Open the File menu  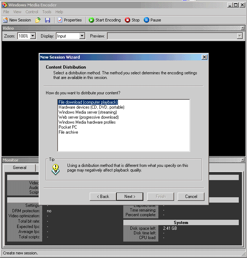6,12
